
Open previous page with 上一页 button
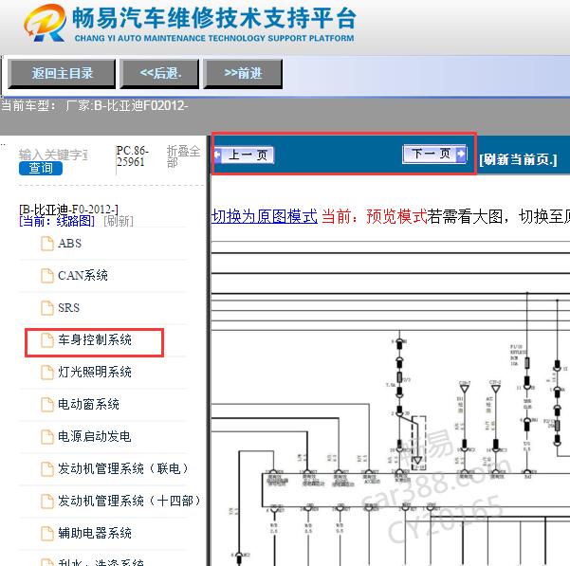click(244, 155)
